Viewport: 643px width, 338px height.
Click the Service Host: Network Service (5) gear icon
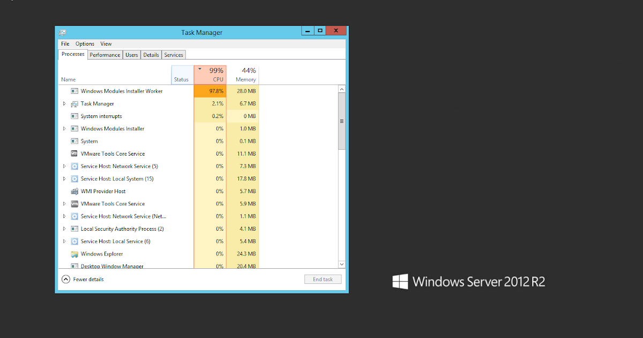point(74,166)
